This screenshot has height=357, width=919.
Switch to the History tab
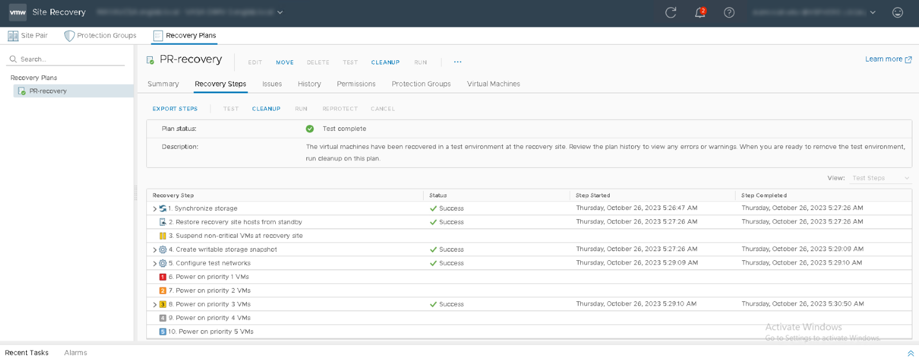click(x=309, y=84)
